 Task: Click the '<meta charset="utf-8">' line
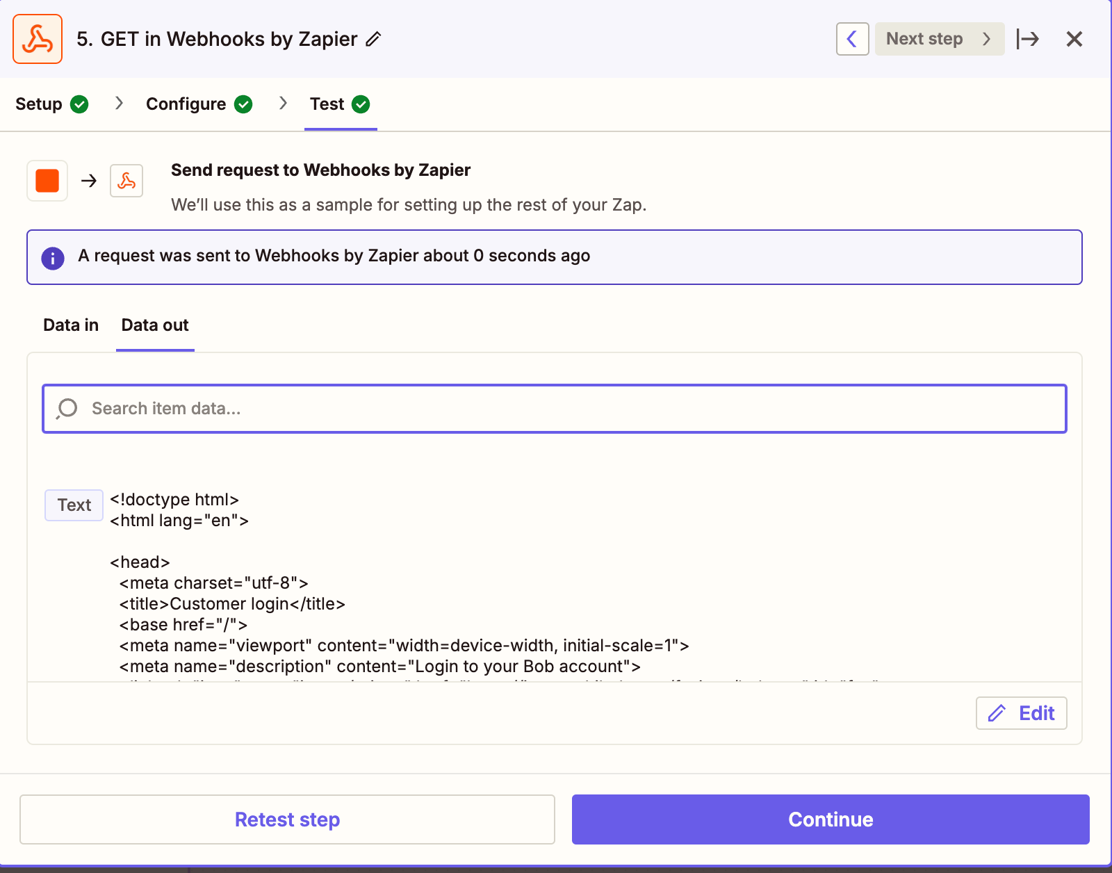click(213, 583)
